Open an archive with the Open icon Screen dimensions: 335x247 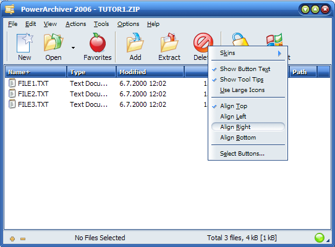coord(53,42)
